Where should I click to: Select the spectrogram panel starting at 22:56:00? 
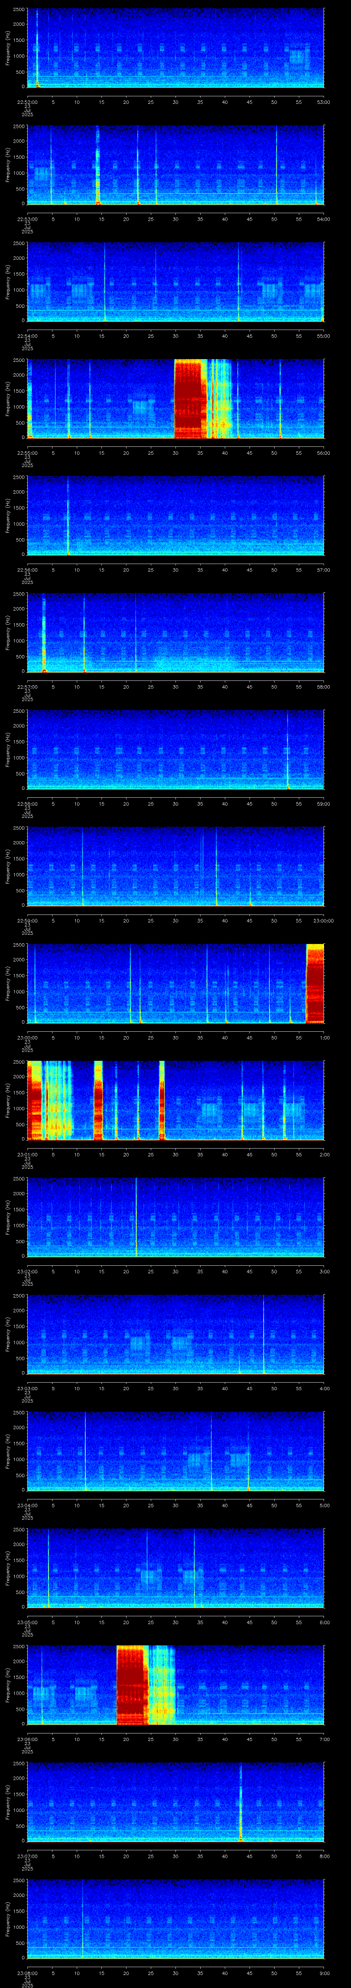coord(176,516)
